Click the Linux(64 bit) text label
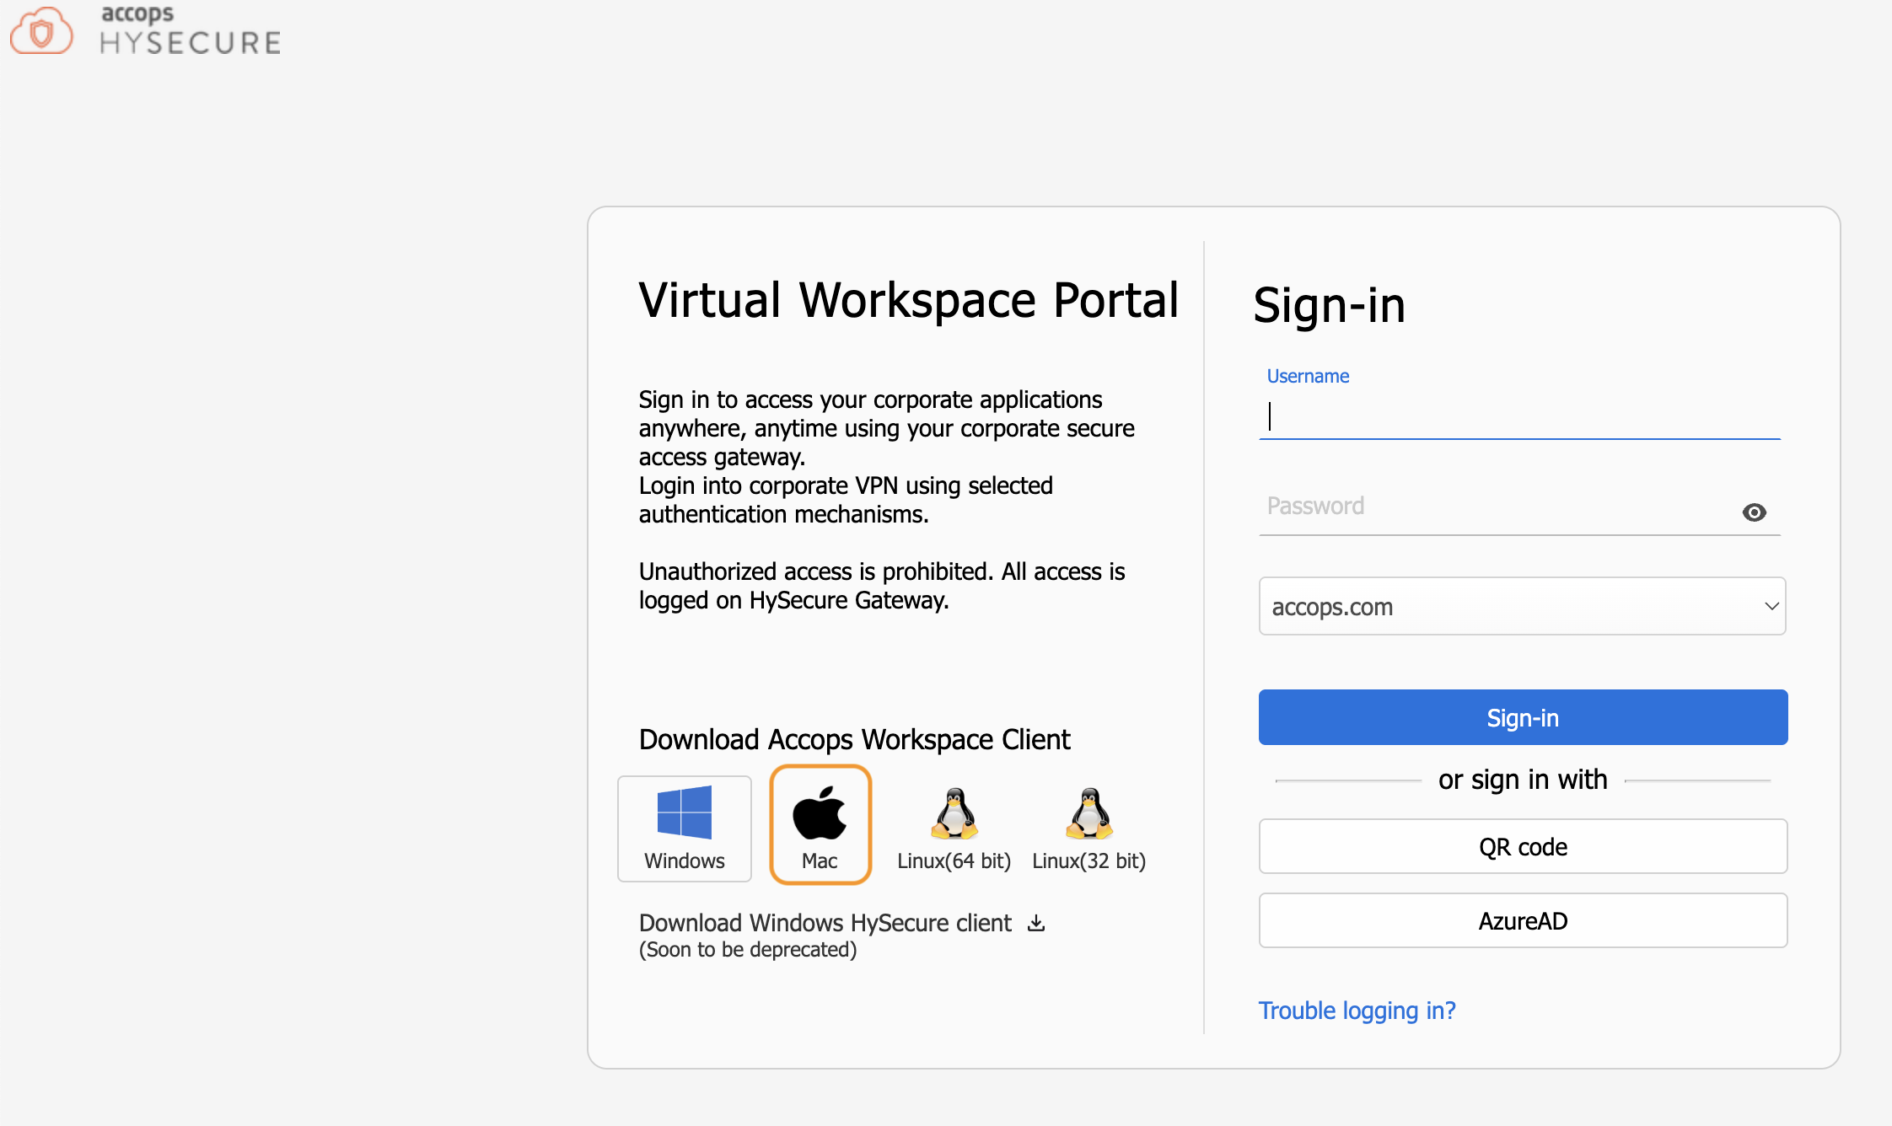1892x1126 pixels. click(954, 861)
